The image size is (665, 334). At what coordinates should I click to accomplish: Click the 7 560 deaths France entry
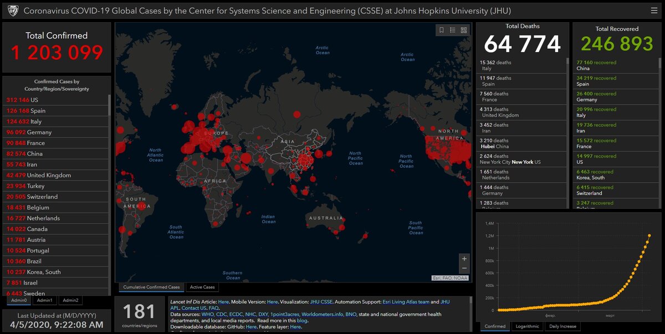point(521,96)
